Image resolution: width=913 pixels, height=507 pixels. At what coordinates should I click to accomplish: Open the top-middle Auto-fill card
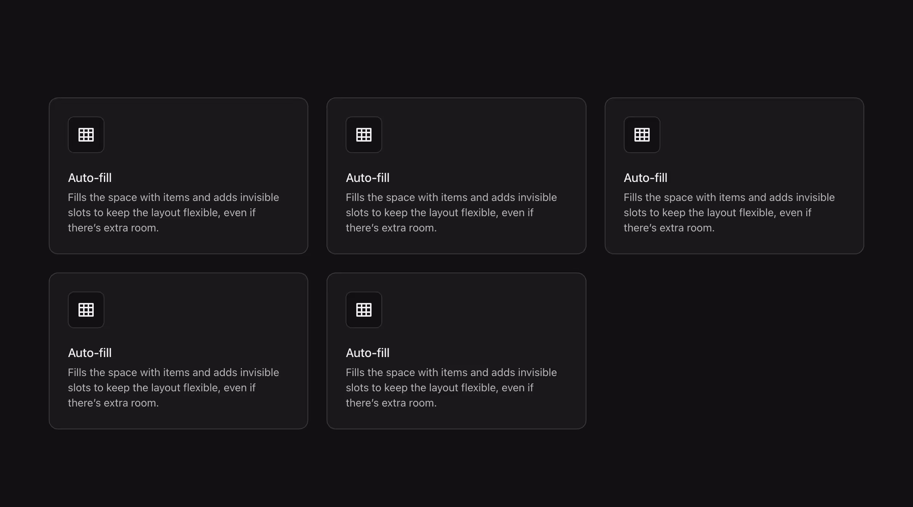click(456, 175)
